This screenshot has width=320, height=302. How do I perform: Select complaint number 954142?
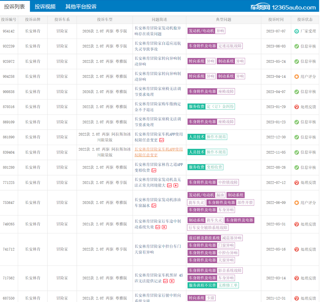[9, 31]
